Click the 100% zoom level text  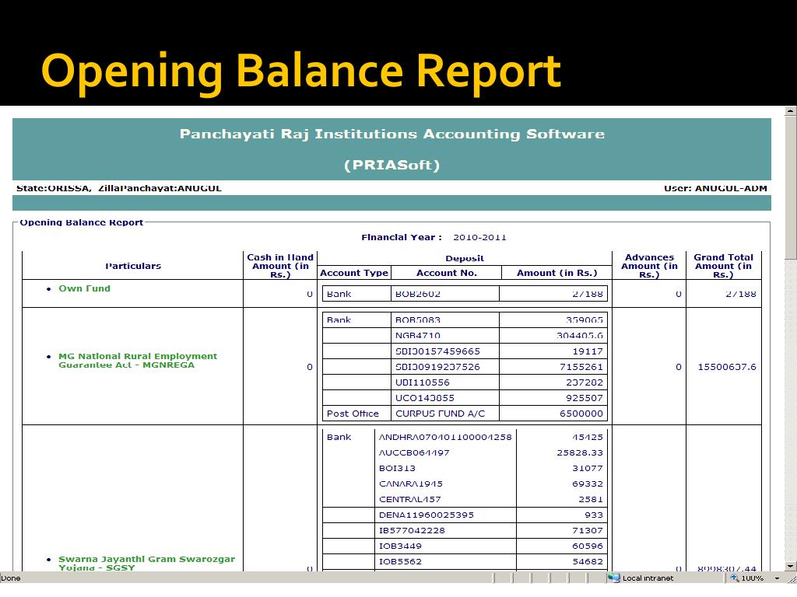click(x=753, y=578)
